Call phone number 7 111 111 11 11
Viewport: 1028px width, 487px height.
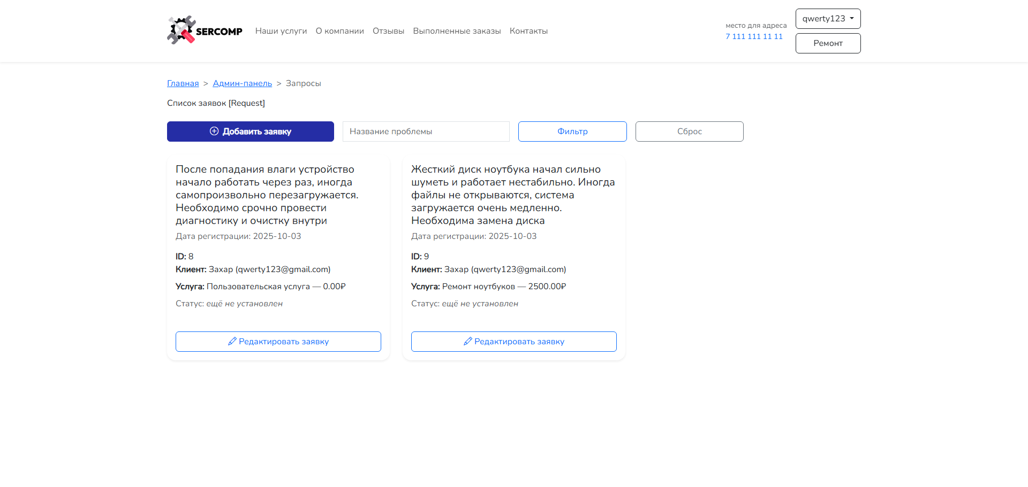click(x=754, y=36)
